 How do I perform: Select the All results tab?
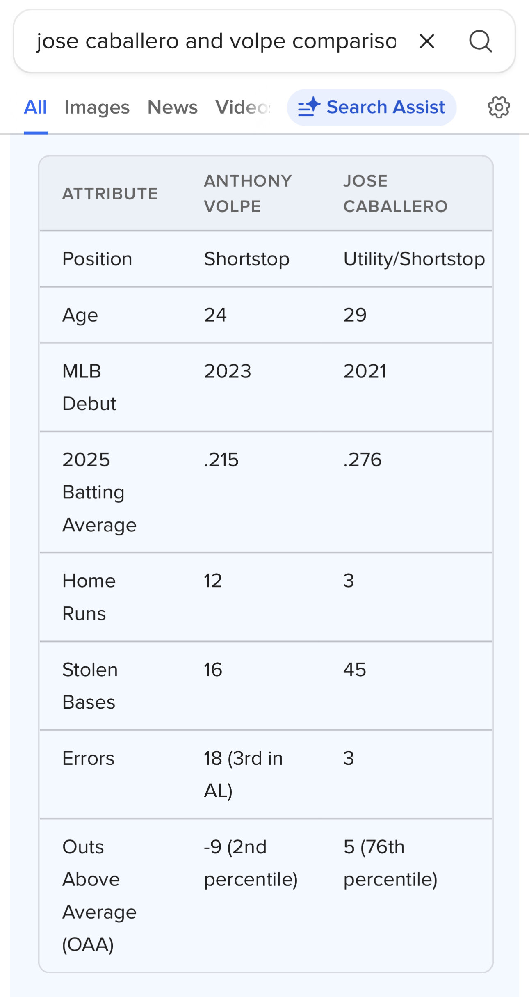point(35,107)
